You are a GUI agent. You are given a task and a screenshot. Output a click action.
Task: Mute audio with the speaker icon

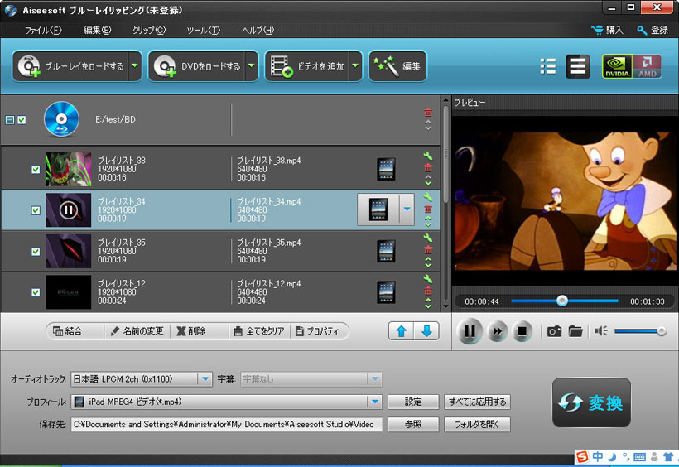(x=600, y=331)
